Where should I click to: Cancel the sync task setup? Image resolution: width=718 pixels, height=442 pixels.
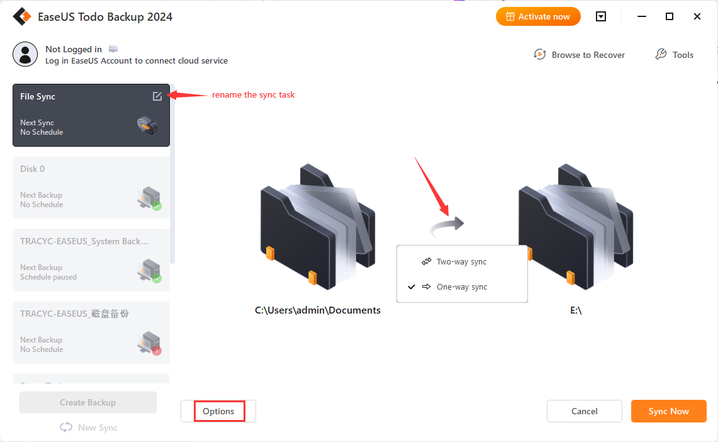point(585,411)
